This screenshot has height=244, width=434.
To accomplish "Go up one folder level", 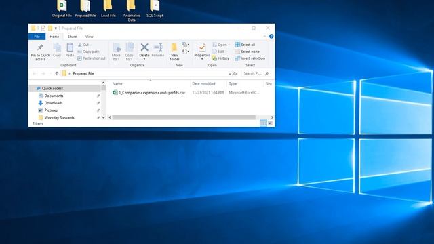I will 57,73.
